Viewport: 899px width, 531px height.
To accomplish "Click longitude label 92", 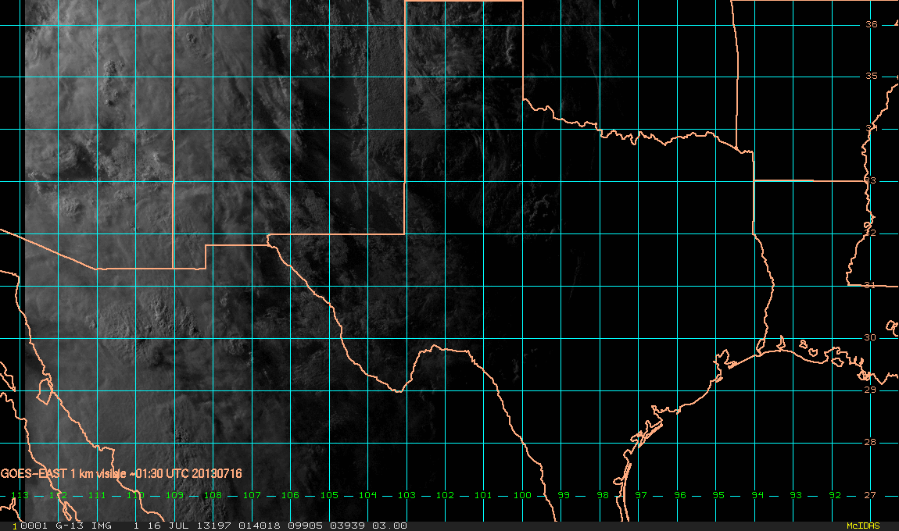I will (x=835, y=495).
